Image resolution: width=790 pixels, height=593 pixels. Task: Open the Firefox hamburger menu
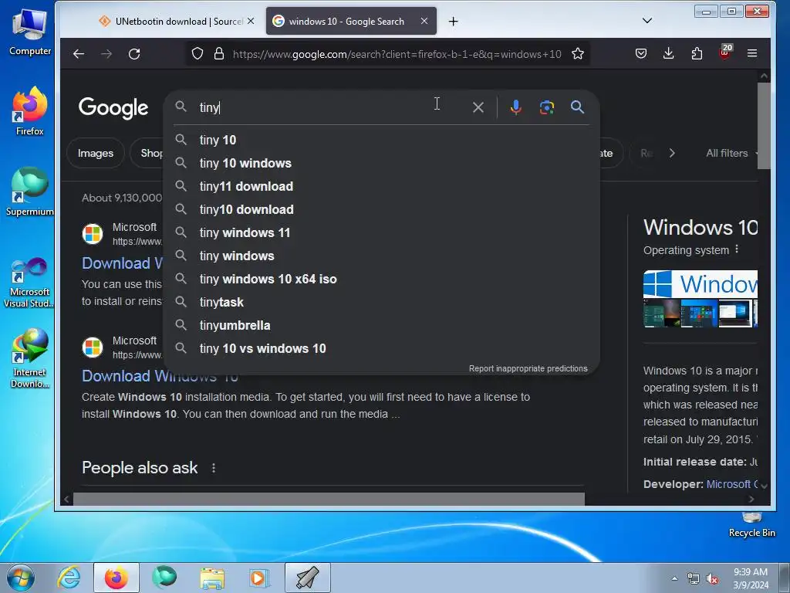tap(752, 53)
